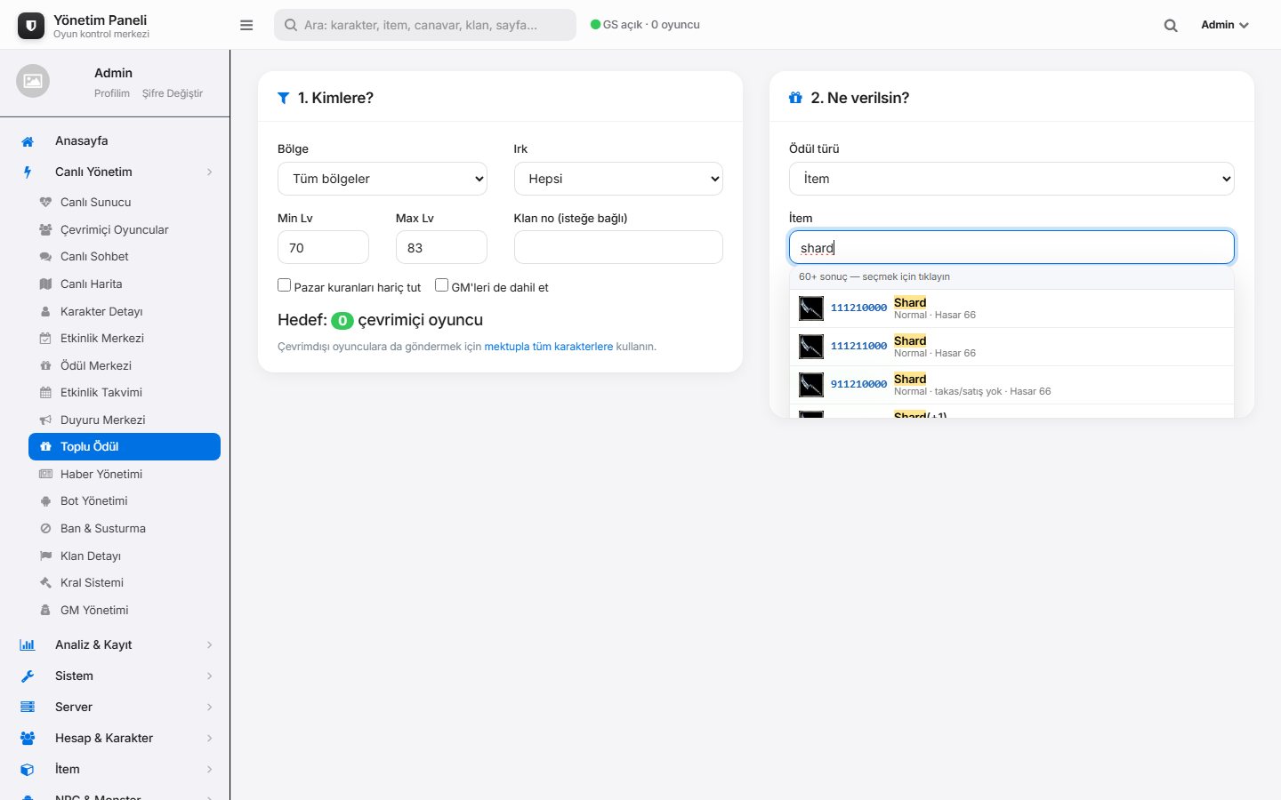Open the Bölge dropdown
Image resolution: width=1281 pixels, height=800 pixels.
pos(383,179)
